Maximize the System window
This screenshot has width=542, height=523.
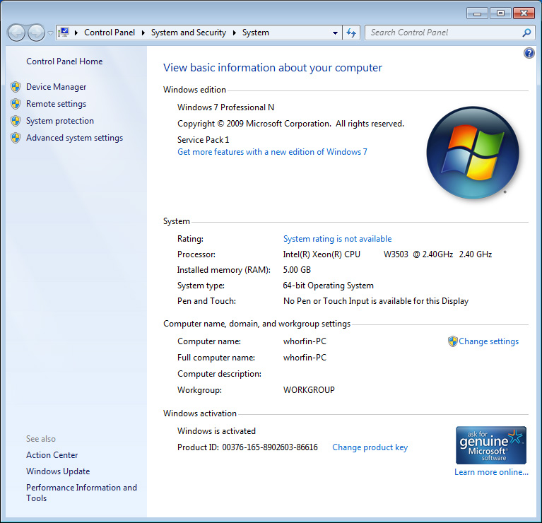[500, 13]
